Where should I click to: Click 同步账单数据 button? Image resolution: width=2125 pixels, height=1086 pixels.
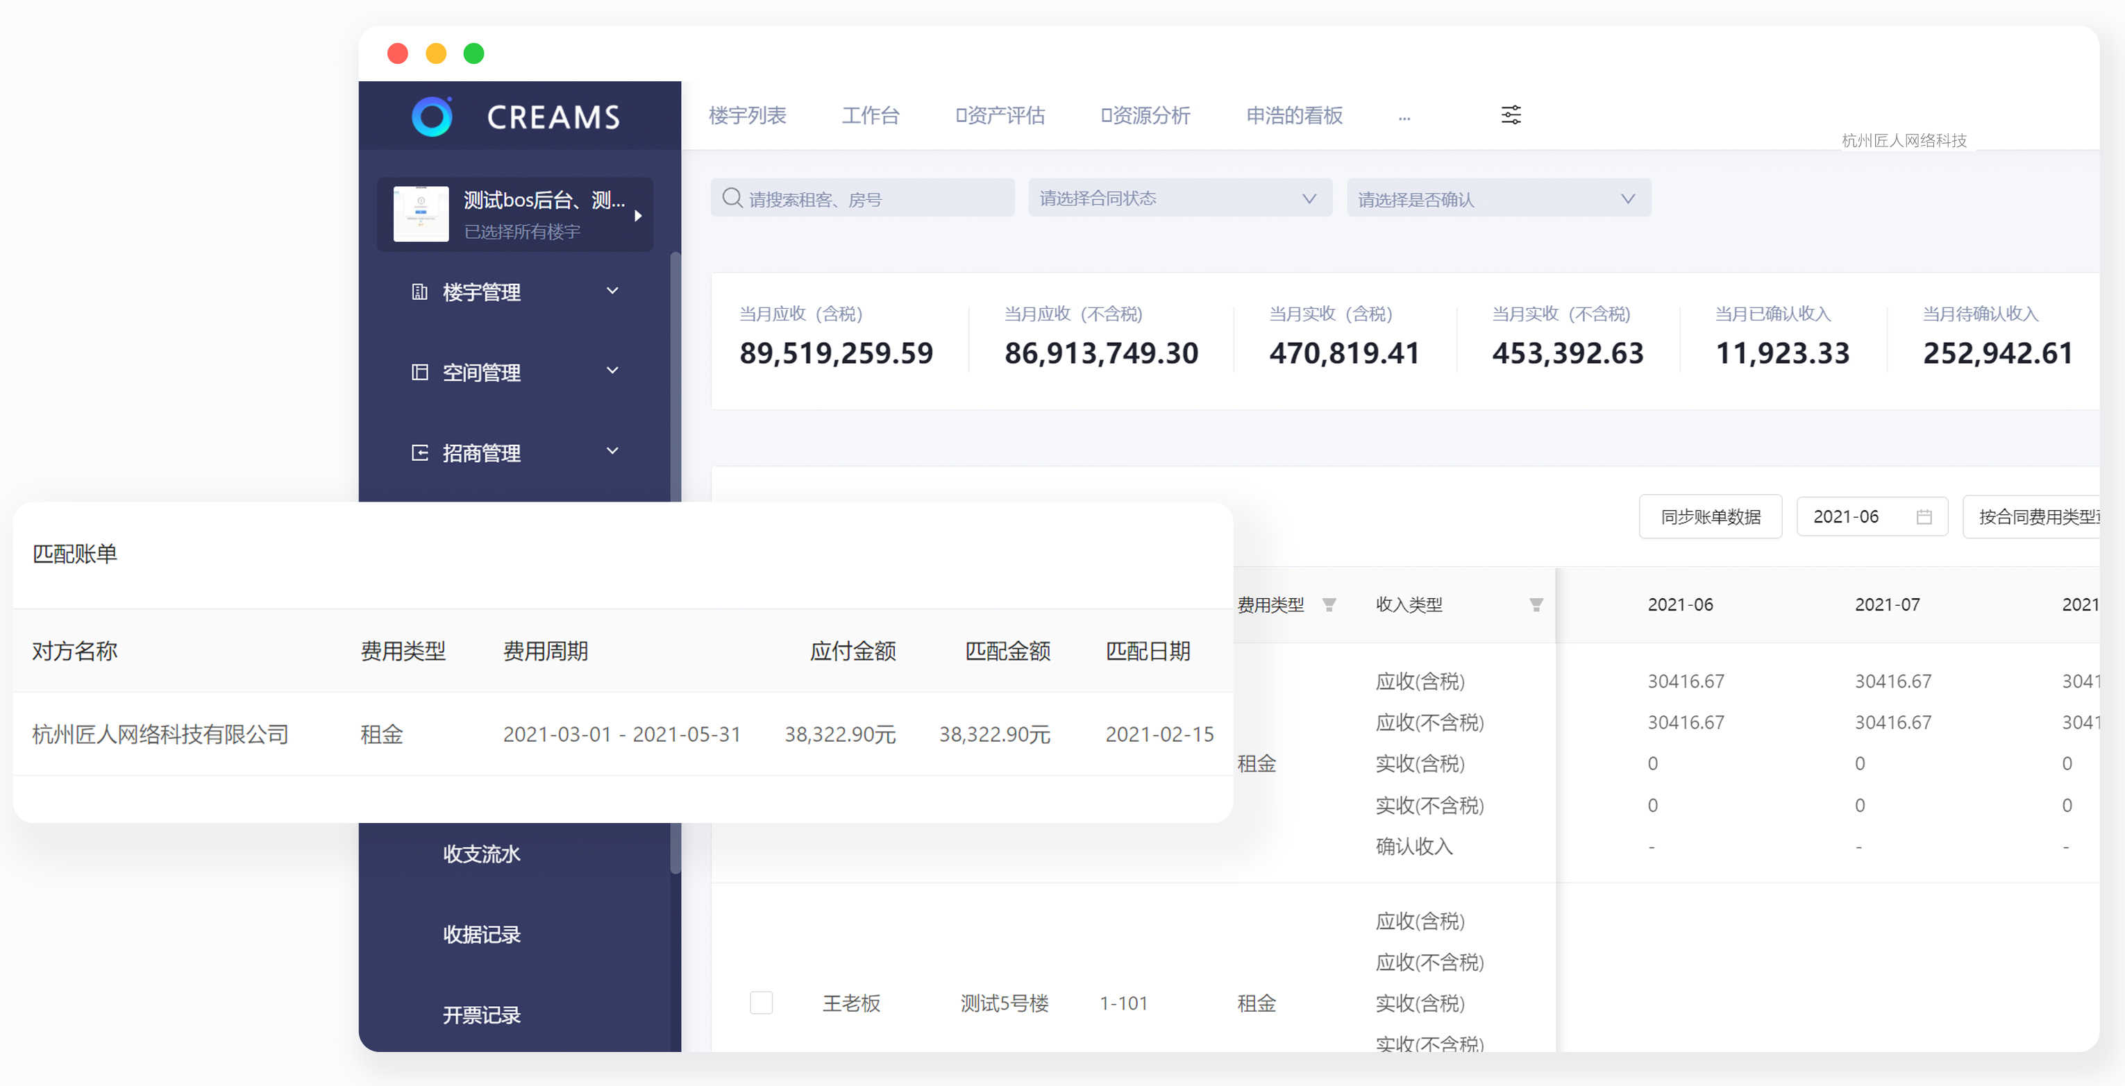pos(1710,516)
